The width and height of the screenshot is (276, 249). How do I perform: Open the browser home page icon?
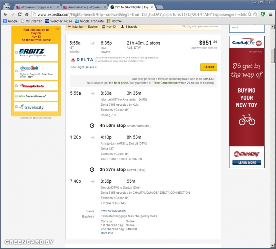27,15
